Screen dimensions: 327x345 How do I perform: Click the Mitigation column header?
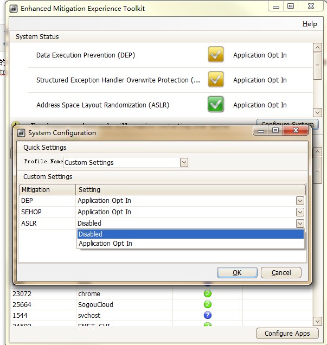click(x=47, y=190)
